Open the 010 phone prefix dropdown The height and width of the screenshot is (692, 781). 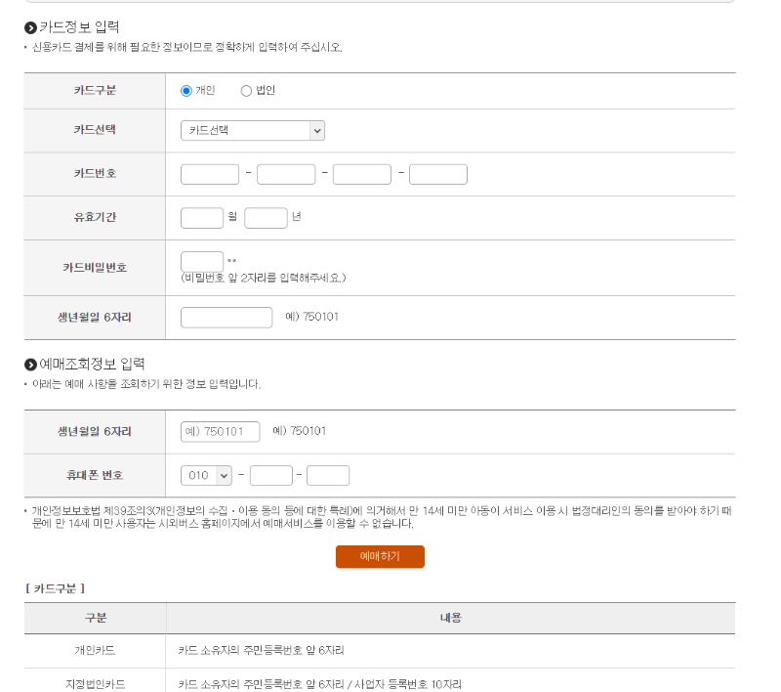click(x=206, y=475)
